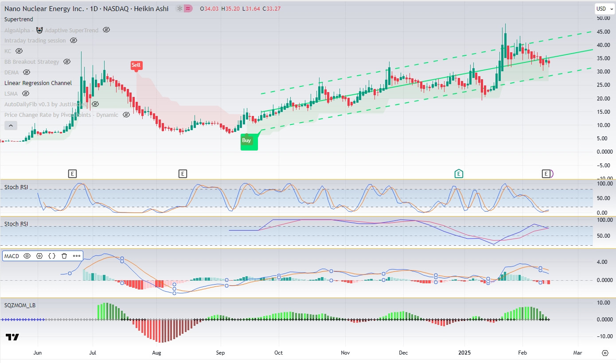This screenshot has height=363, width=616.
Task: Unhide the LSMA indicator
Action: (x=26, y=94)
